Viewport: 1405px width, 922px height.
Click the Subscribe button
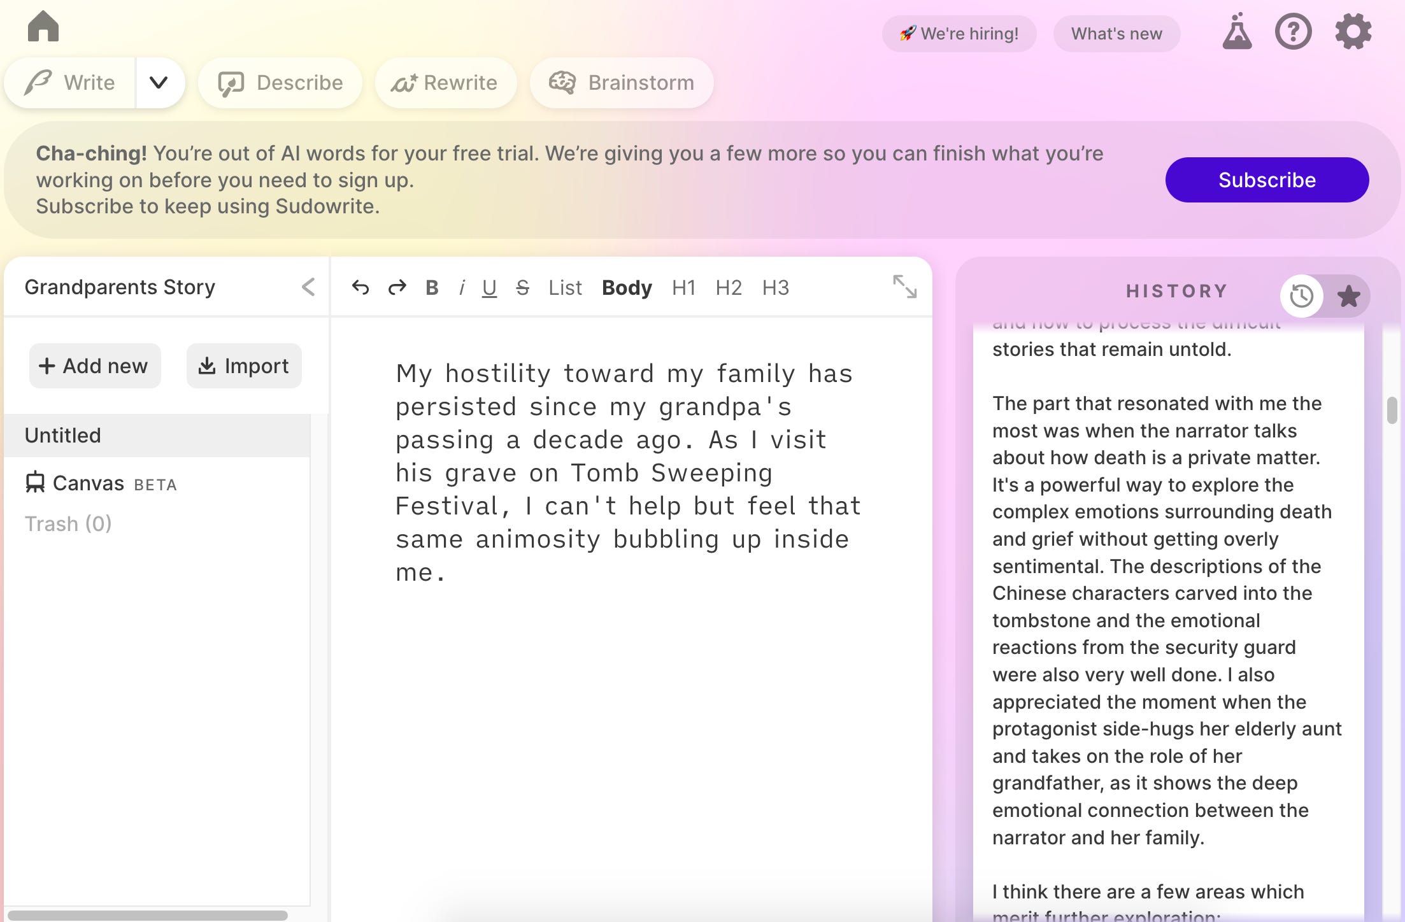pos(1266,180)
